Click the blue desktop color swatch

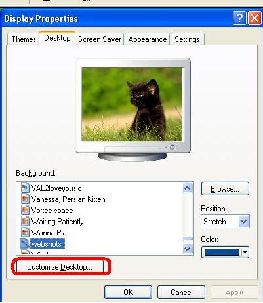pos(222,253)
